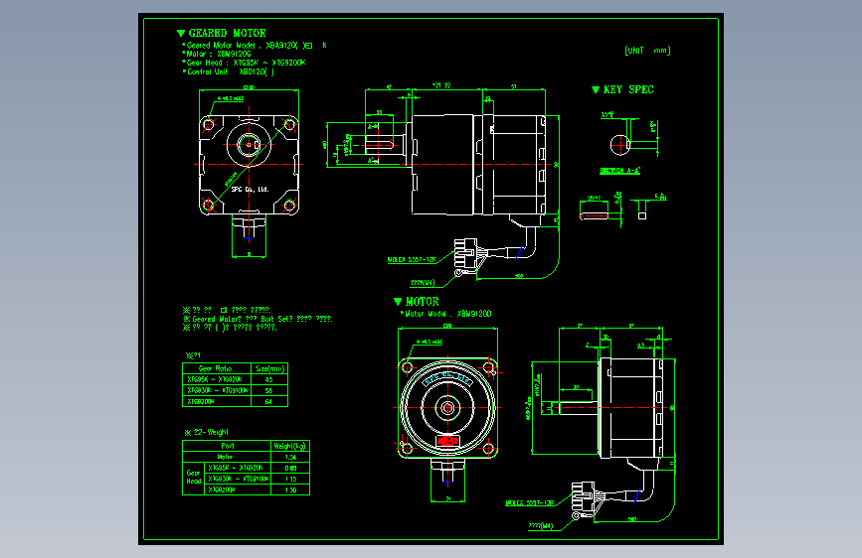862x558 pixels.
Task: Click the "GEARED MOTOR" heading text
Action: pyautogui.click(x=227, y=33)
